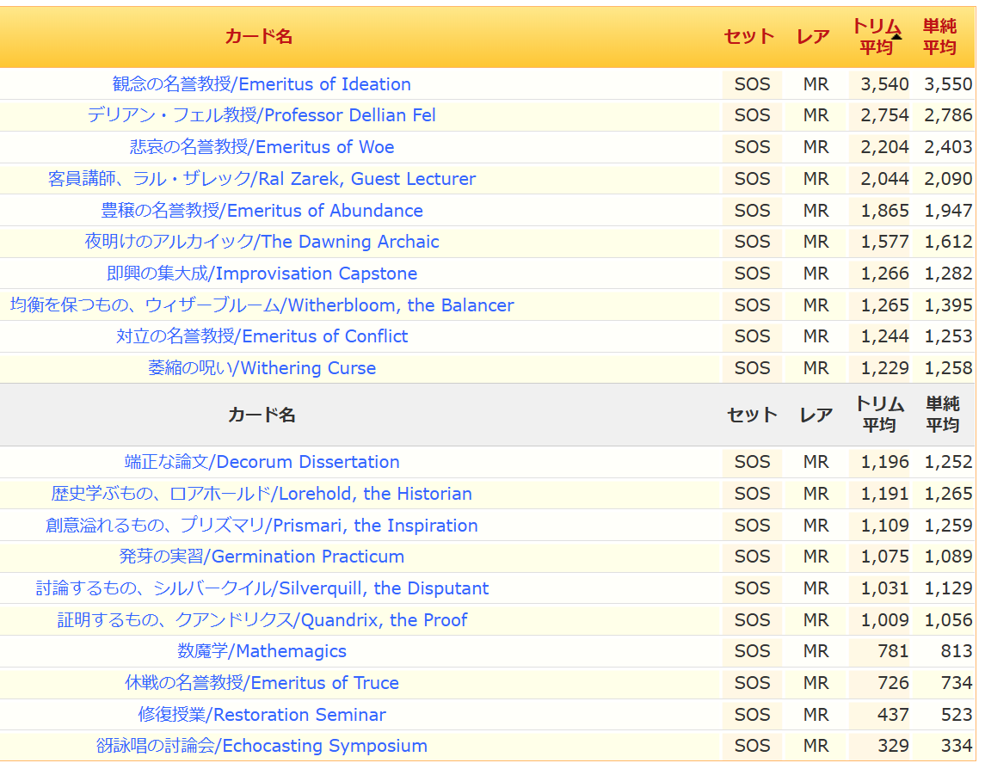This screenshot has height=763, width=985.
Task: Select The Dawning Archaic card link
Action: [262, 242]
